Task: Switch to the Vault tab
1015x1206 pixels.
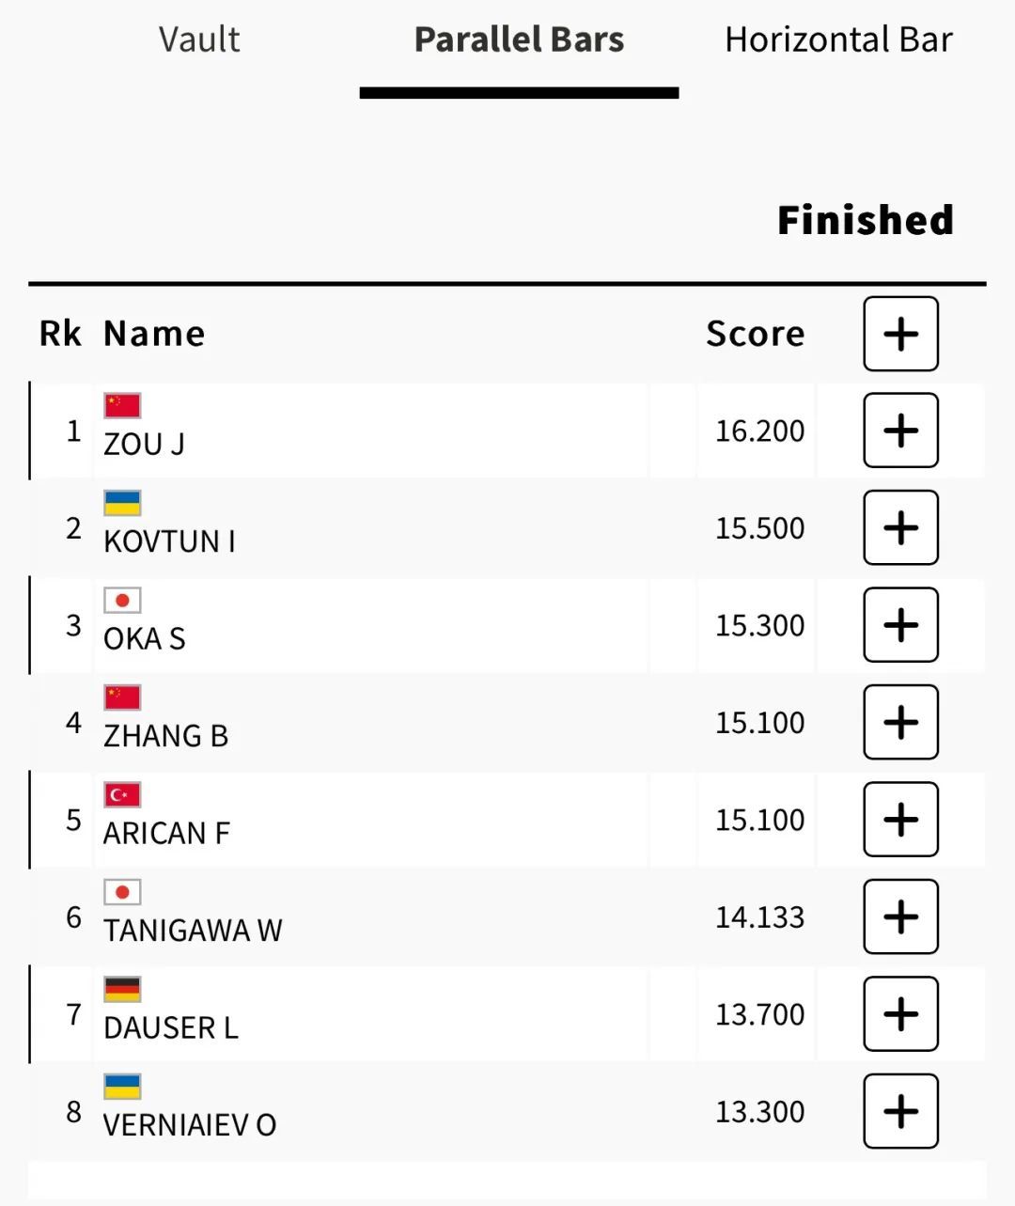Action: coord(199,39)
